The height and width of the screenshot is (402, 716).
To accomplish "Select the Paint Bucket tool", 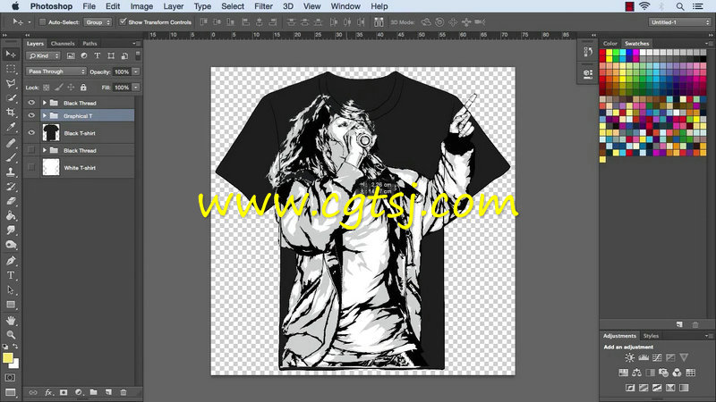I will click(x=11, y=215).
